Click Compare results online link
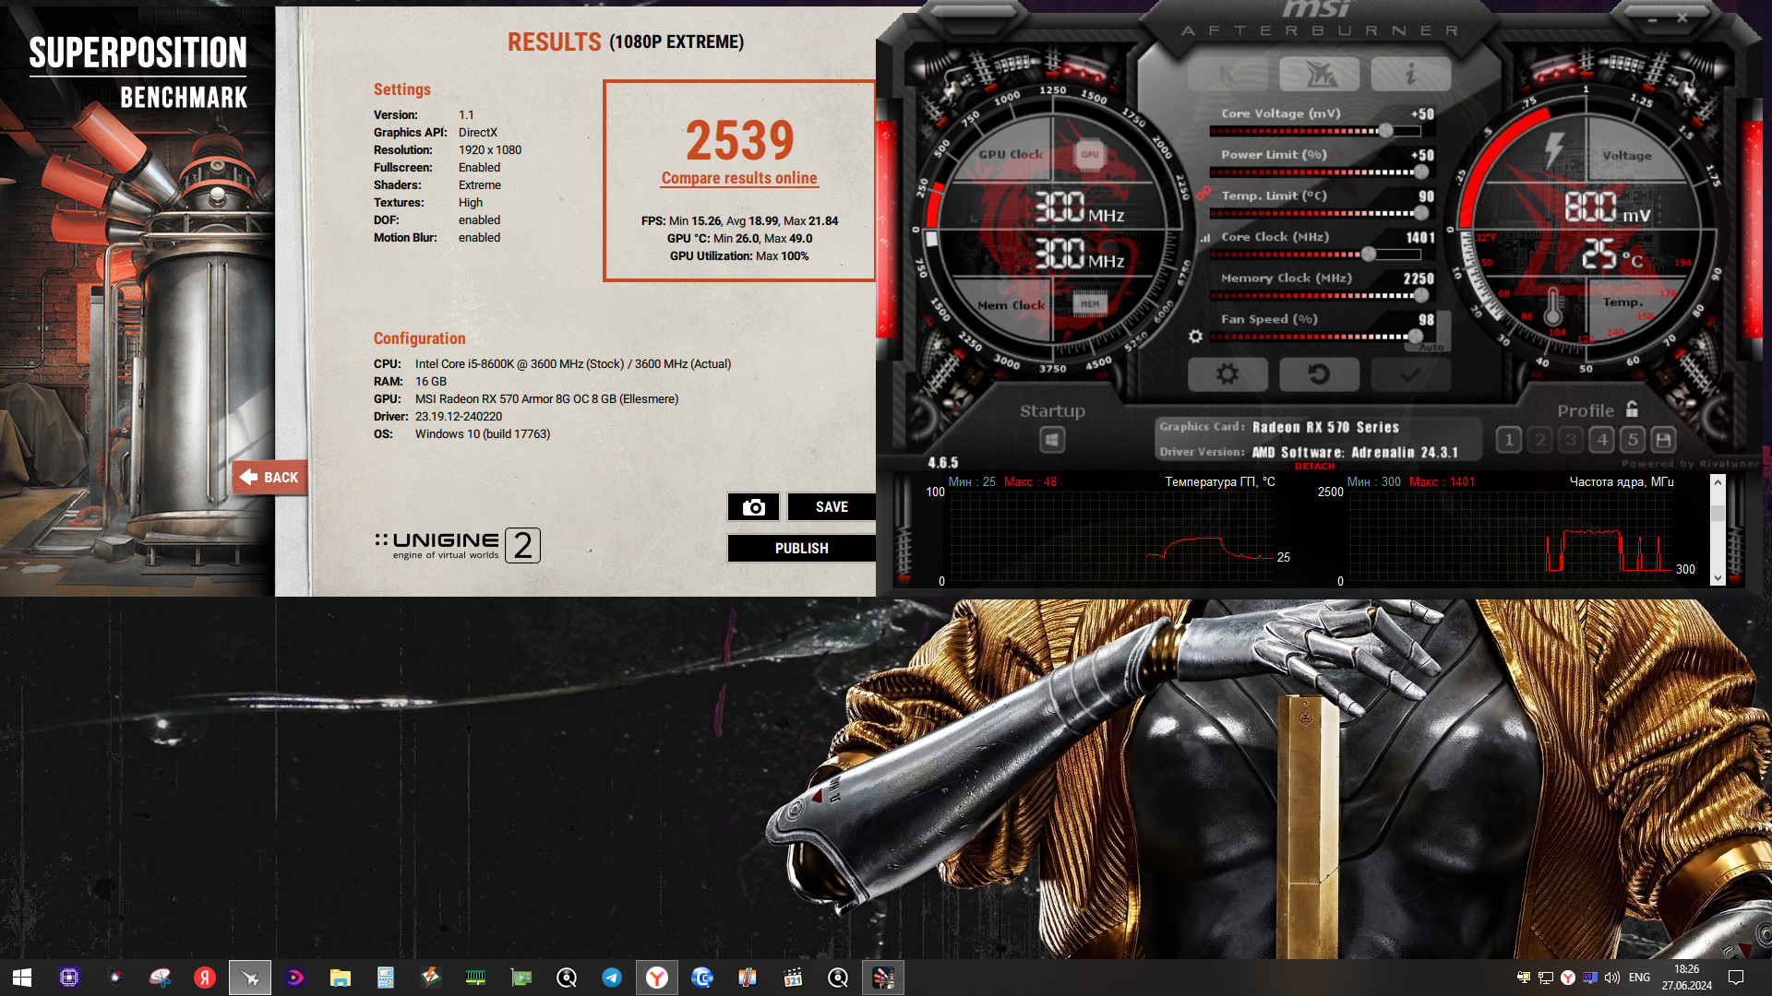Viewport: 1772px width, 996px height. click(x=738, y=178)
